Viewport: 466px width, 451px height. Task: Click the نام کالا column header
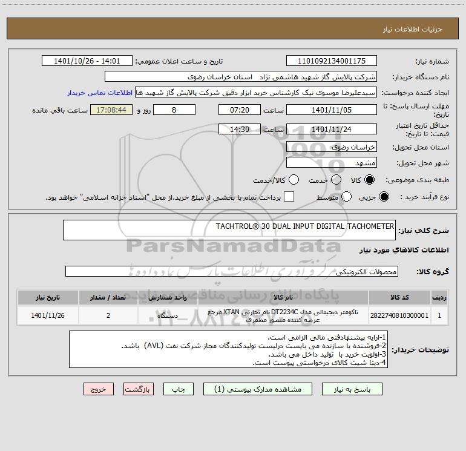click(283, 298)
